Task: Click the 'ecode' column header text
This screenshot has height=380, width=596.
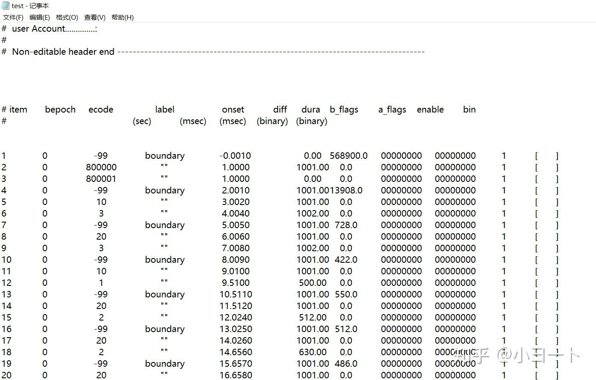Action: point(100,110)
